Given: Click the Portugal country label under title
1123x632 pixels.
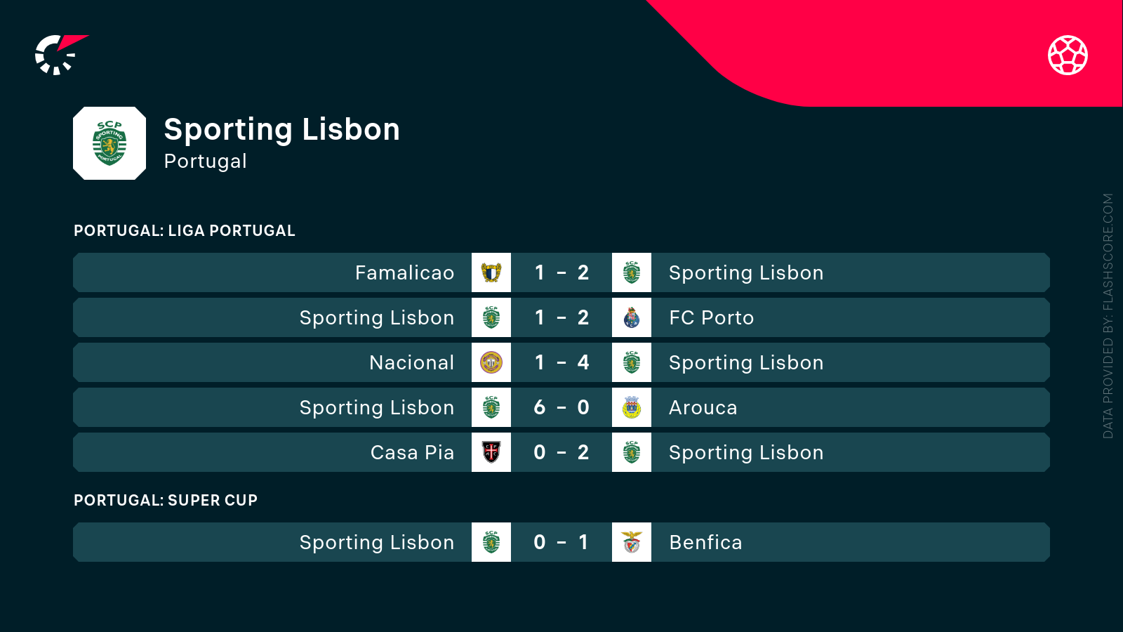Looking at the screenshot, I should point(205,162).
